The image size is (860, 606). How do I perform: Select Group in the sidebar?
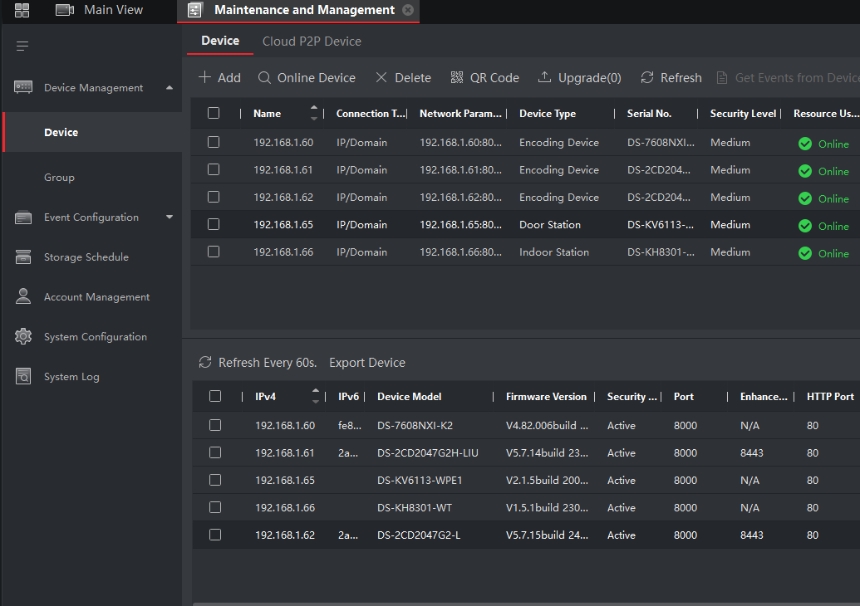tap(59, 178)
